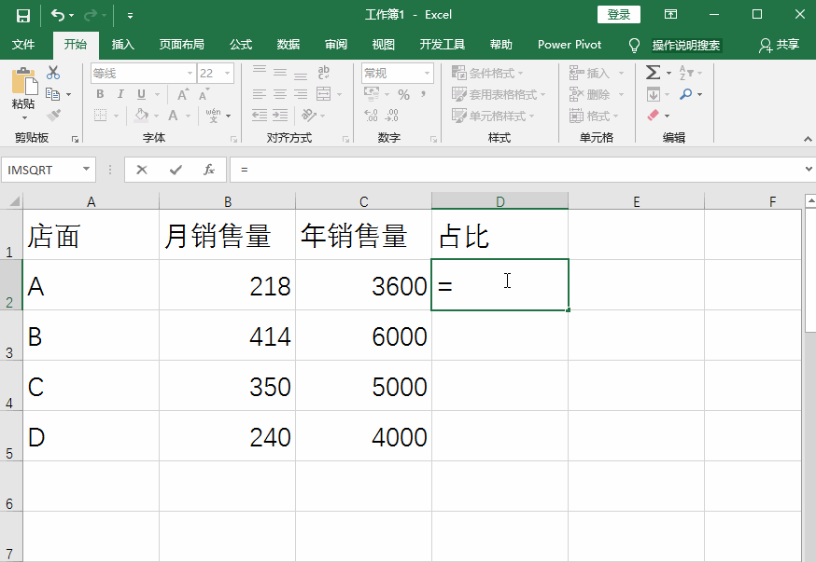The image size is (816, 562).
Task: Click the Accounting Number Format icon
Action: tap(372, 94)
